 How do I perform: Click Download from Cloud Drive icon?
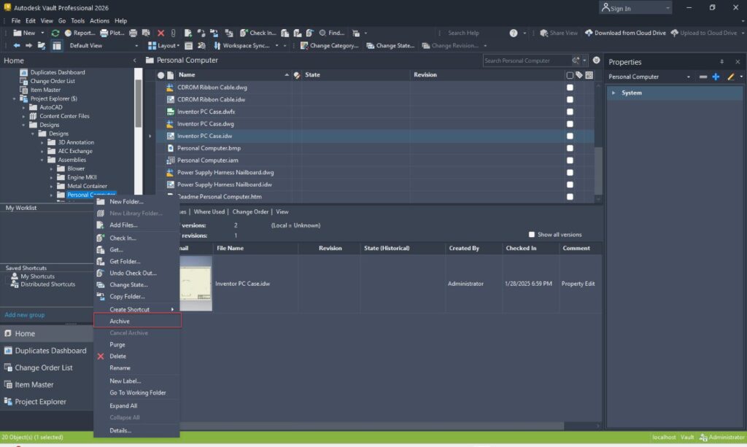click(589, 33)
